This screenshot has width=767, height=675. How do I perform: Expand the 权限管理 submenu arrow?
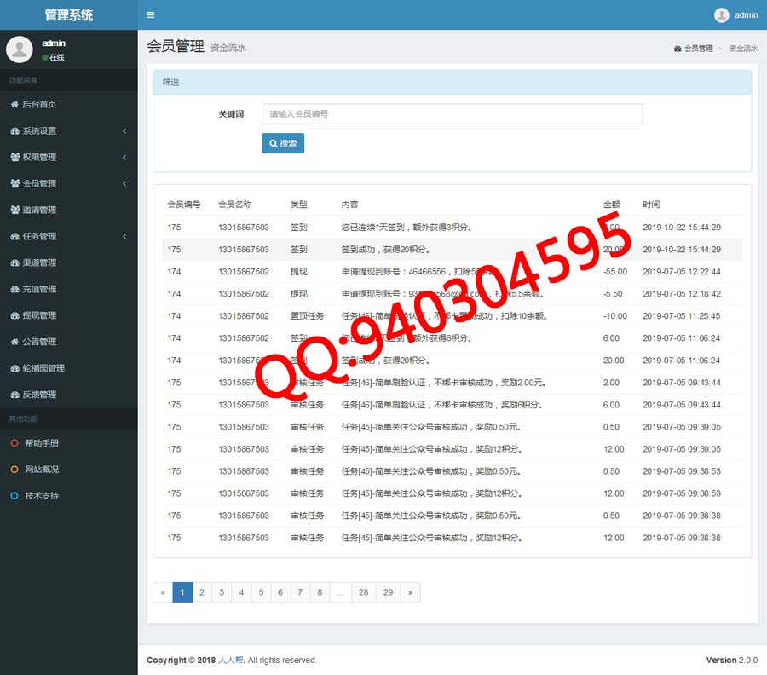(x=124, y=158)
